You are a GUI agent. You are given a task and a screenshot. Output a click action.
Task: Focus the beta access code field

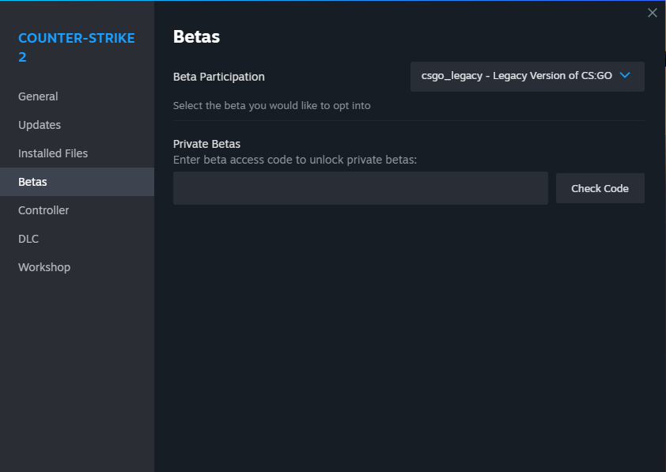point(360,188)
